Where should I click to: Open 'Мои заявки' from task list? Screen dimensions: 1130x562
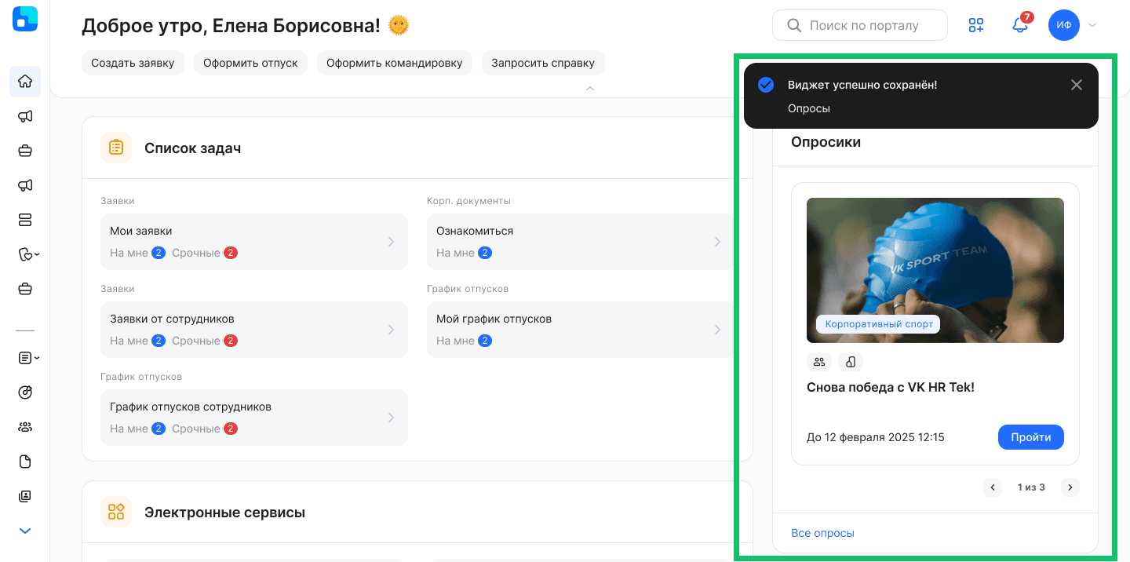pos(253,241)
